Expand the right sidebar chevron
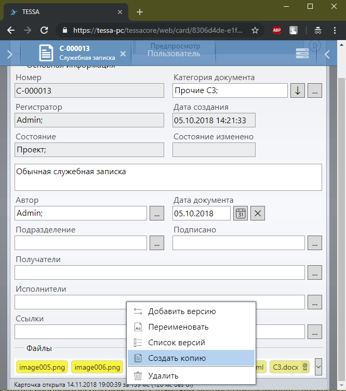The height and width of the screenshot is (391, 346). (327, 54)
